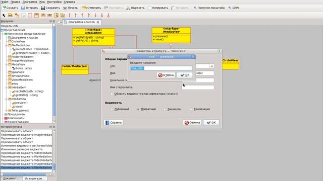Click OK in attribute properties dialog
The height and width of the screenshot is (181, 323).
(x=211, y=123)
